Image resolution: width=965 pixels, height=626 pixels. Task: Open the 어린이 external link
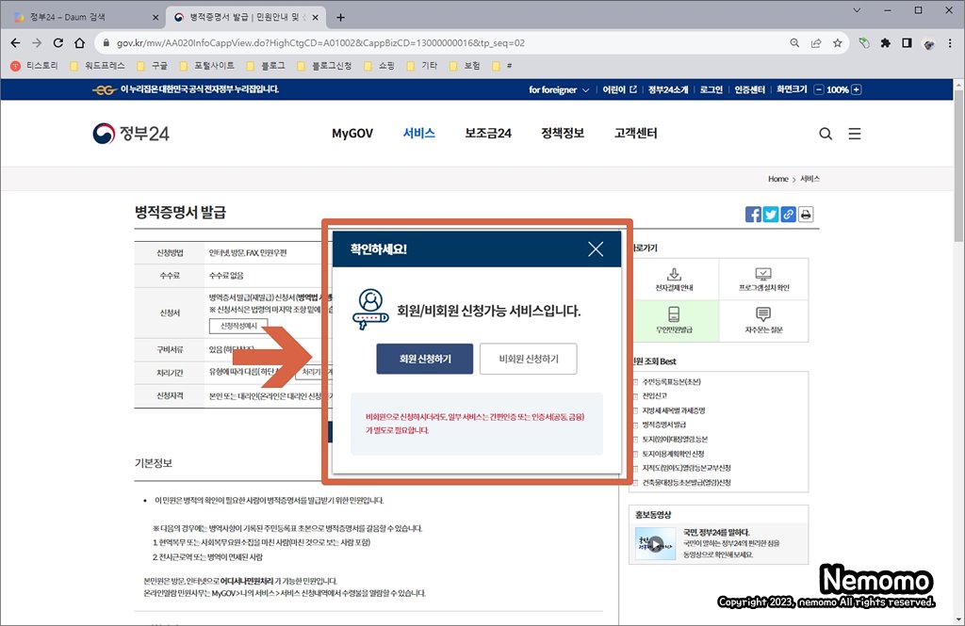pos(619,89)
